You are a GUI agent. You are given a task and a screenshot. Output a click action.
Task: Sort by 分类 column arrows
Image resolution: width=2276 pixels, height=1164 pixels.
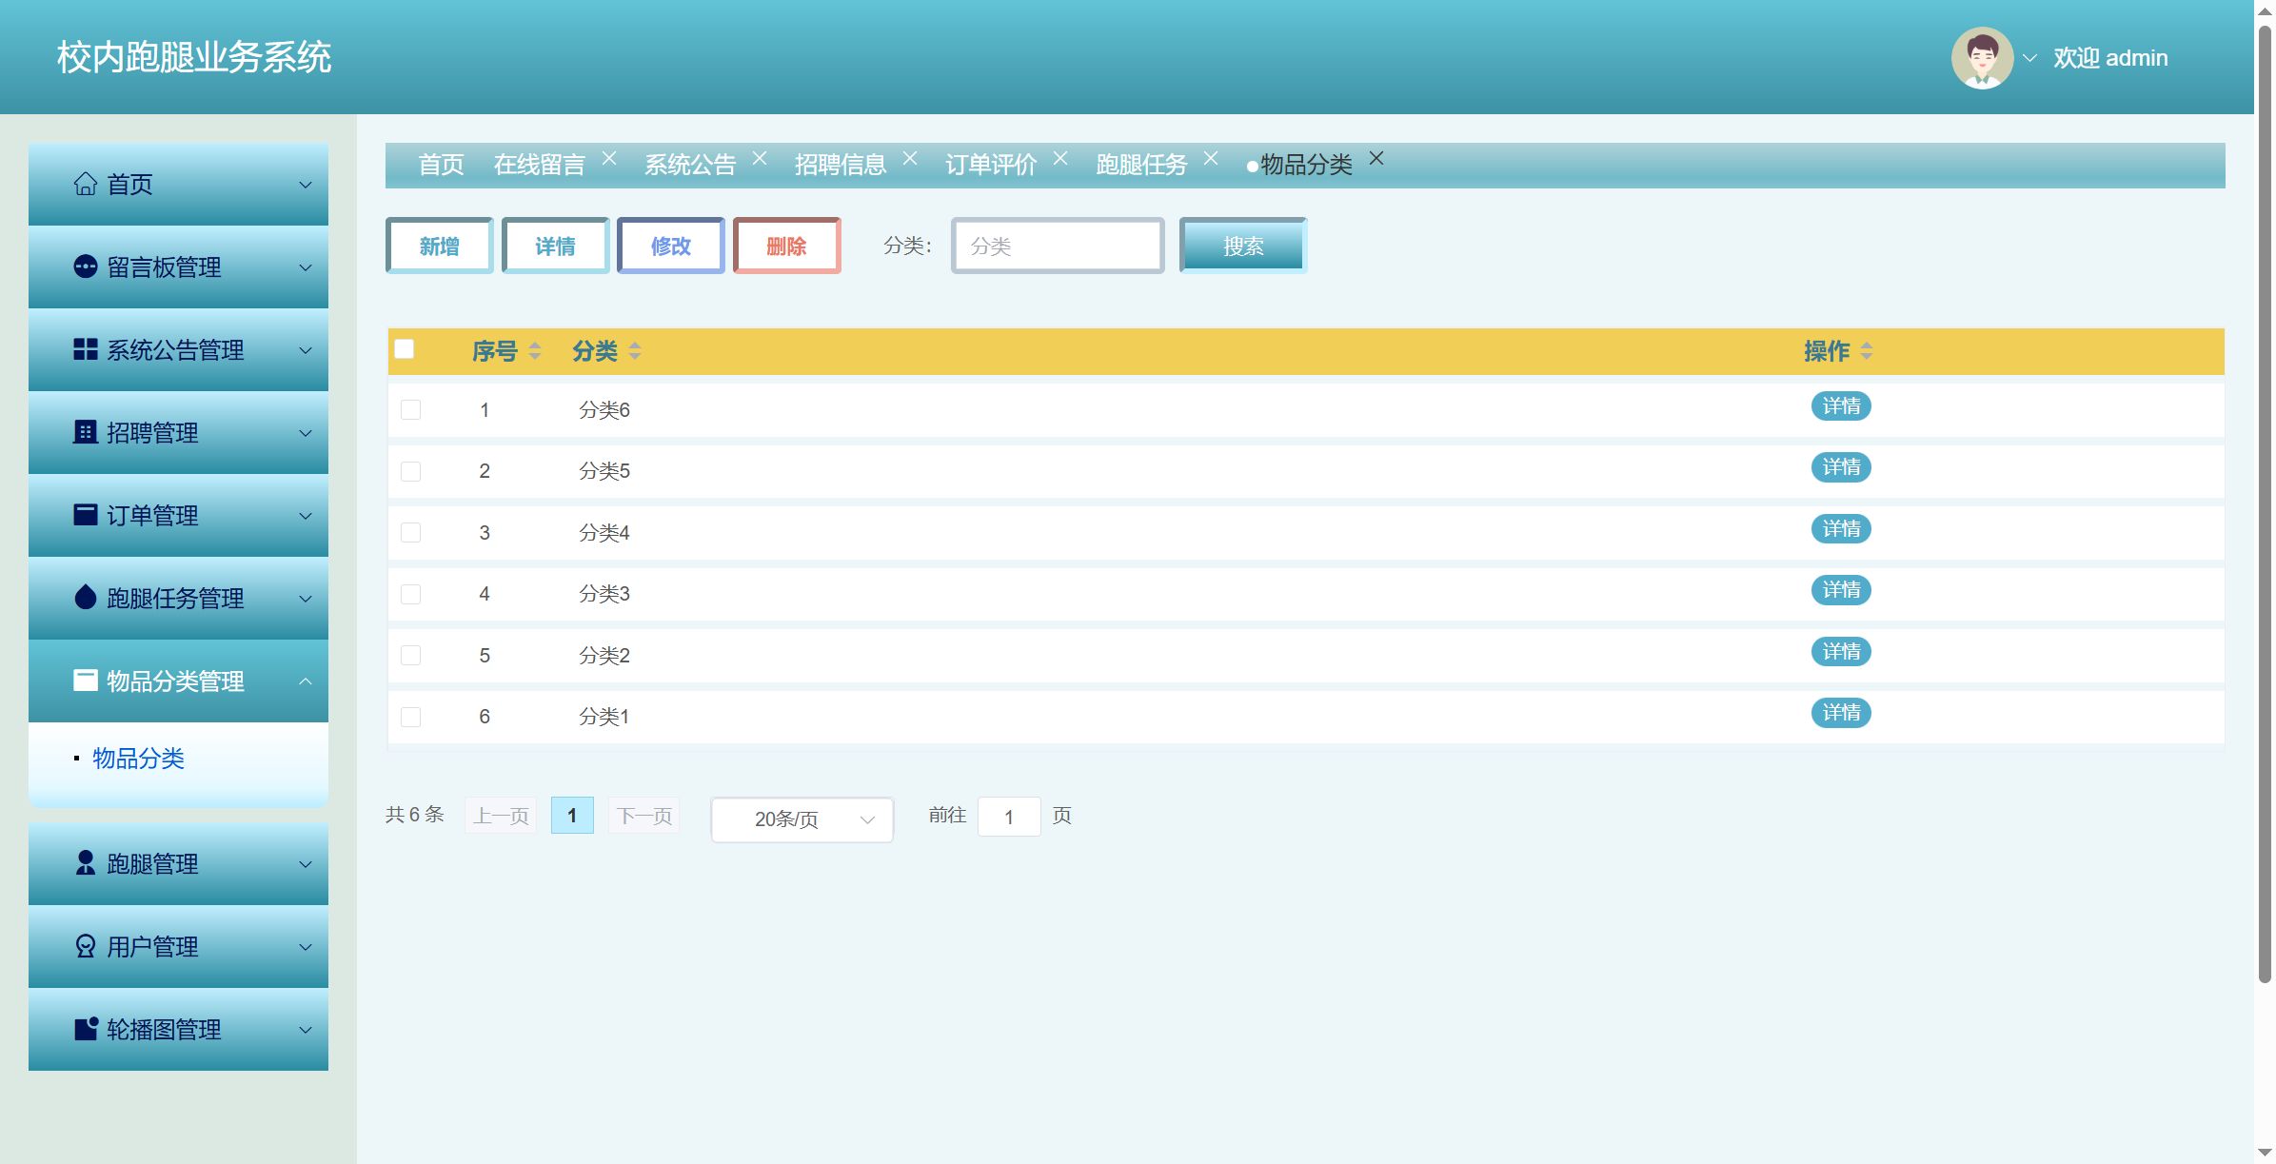(x=635, y=351)
